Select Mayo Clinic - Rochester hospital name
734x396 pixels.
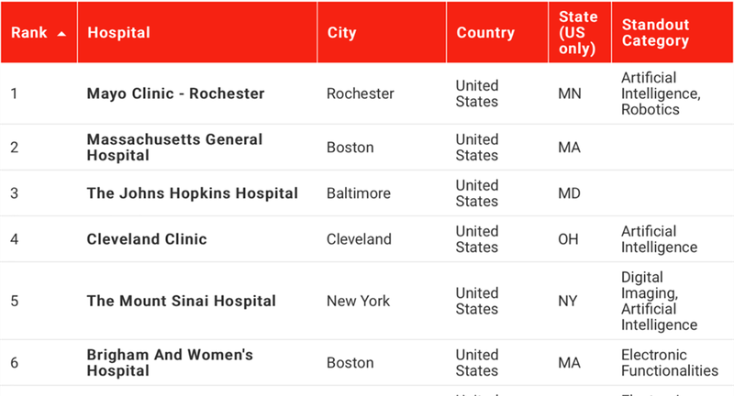click(x=175, y=93)
